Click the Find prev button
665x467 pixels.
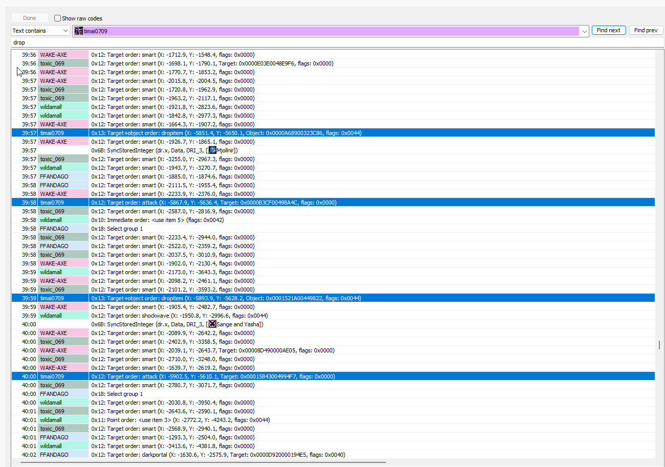tap(646, 30)
